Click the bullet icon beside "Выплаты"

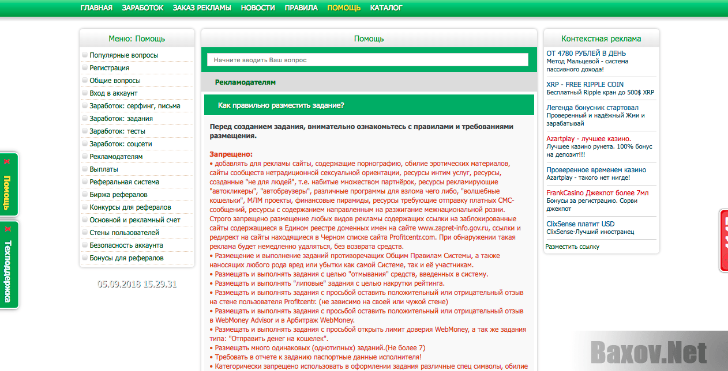point(86,169)
